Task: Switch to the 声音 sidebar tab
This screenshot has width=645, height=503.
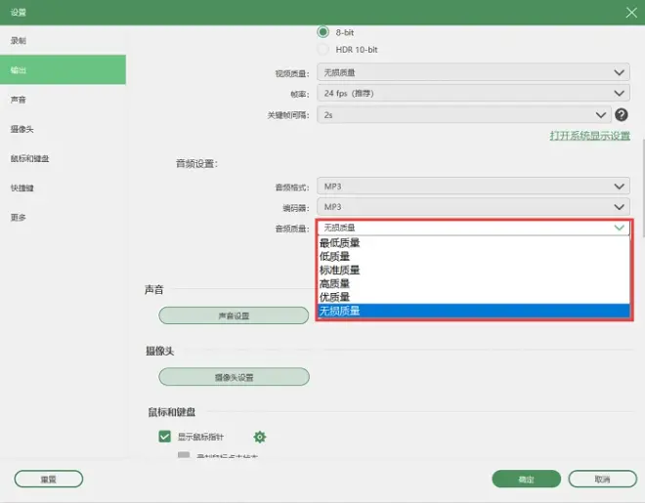Action: [63, 100]
